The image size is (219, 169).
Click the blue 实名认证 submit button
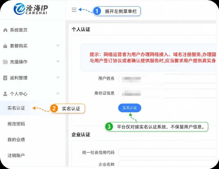(130, 108)
